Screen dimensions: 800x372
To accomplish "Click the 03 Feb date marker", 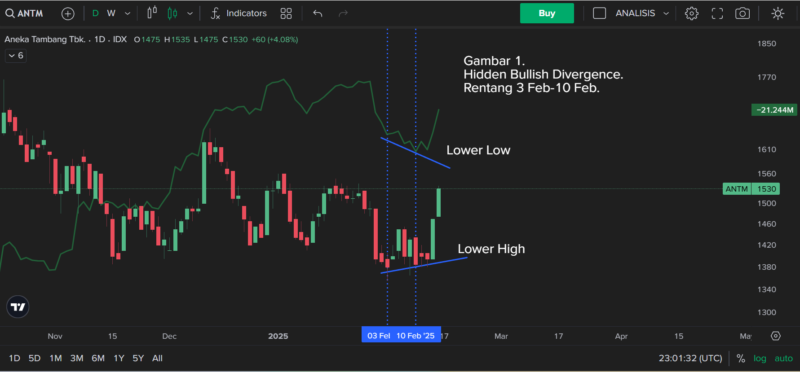I will point(379,336).
